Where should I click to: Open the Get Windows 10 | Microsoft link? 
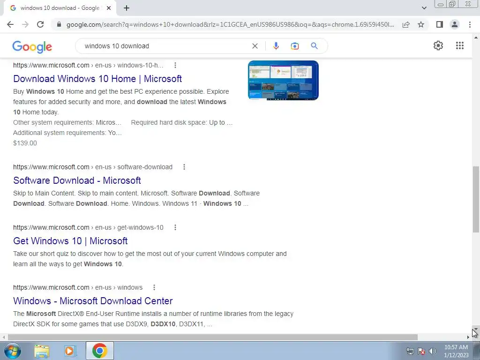pyautogui.click(x=70, y=241)
